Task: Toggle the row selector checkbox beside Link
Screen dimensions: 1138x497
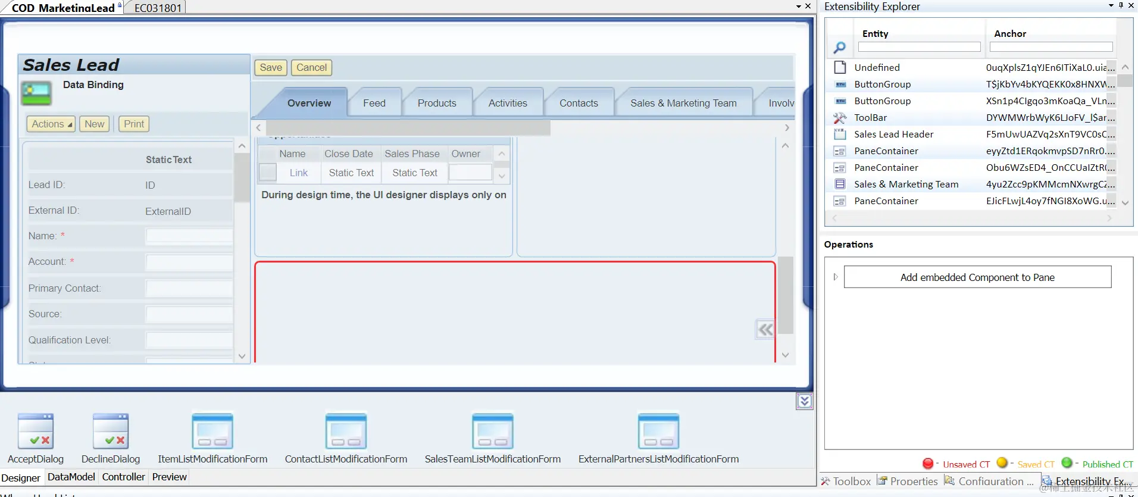Action: (268, 173)
